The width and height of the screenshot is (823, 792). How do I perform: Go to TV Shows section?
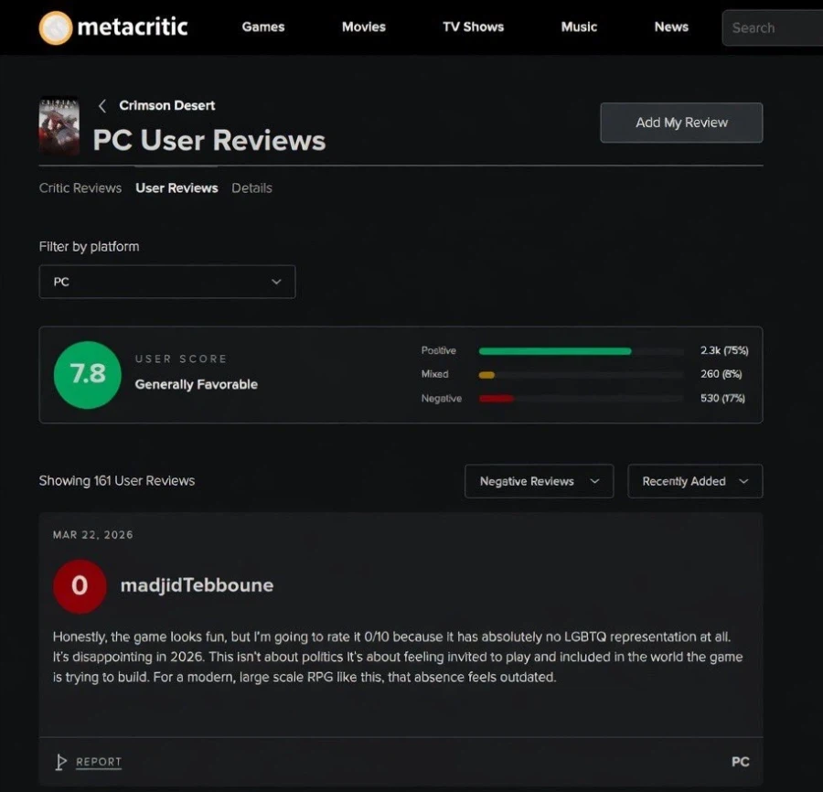[x=473, y=27]
